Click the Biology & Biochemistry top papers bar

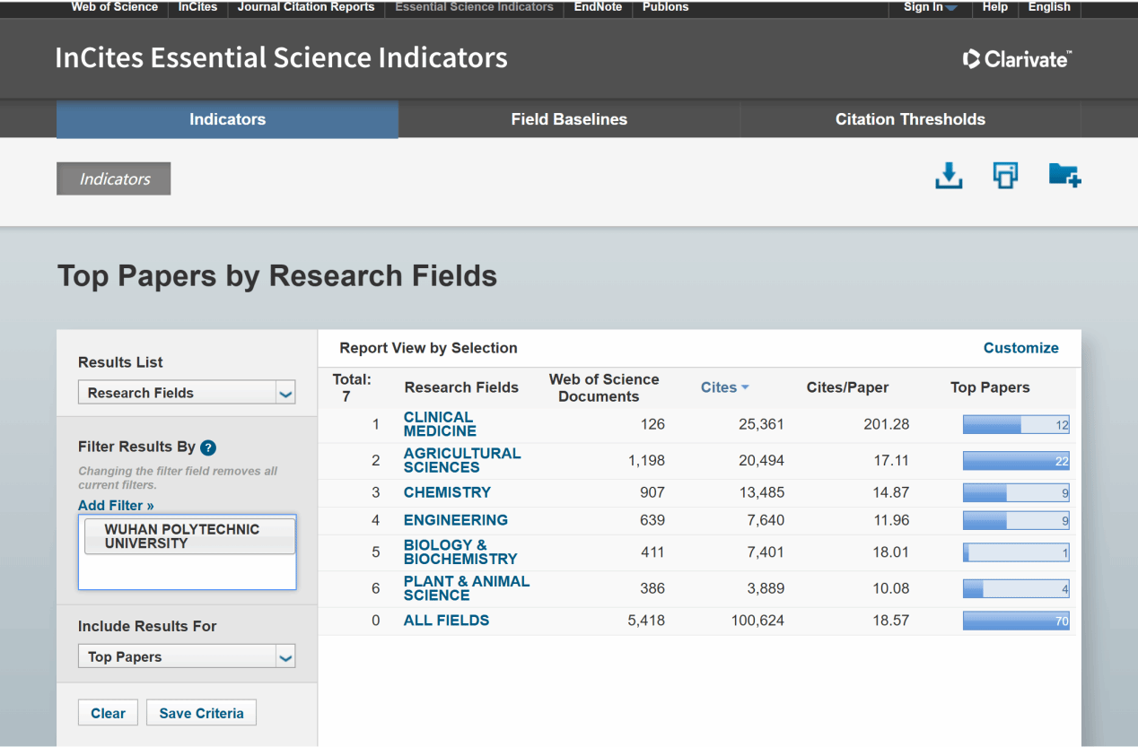click(1016, 552)
